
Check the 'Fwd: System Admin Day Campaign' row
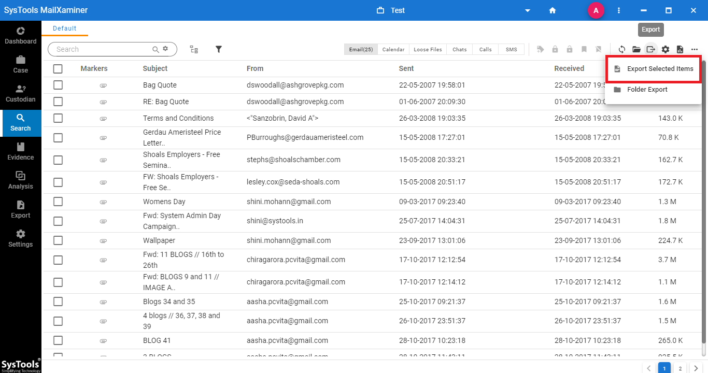point(58,221)
